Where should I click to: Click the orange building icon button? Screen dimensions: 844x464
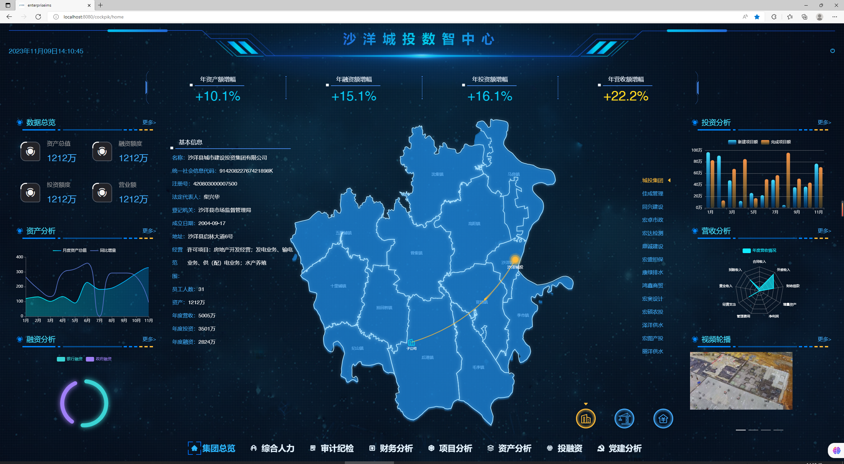(x=586, y=419)
